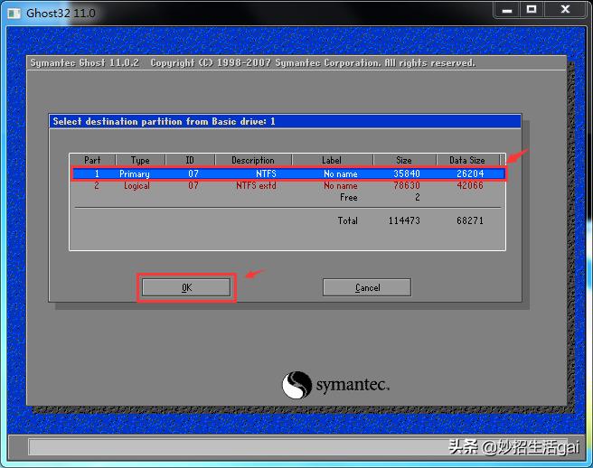
Task: Click the Symantec logo
Action: point(335,385)
